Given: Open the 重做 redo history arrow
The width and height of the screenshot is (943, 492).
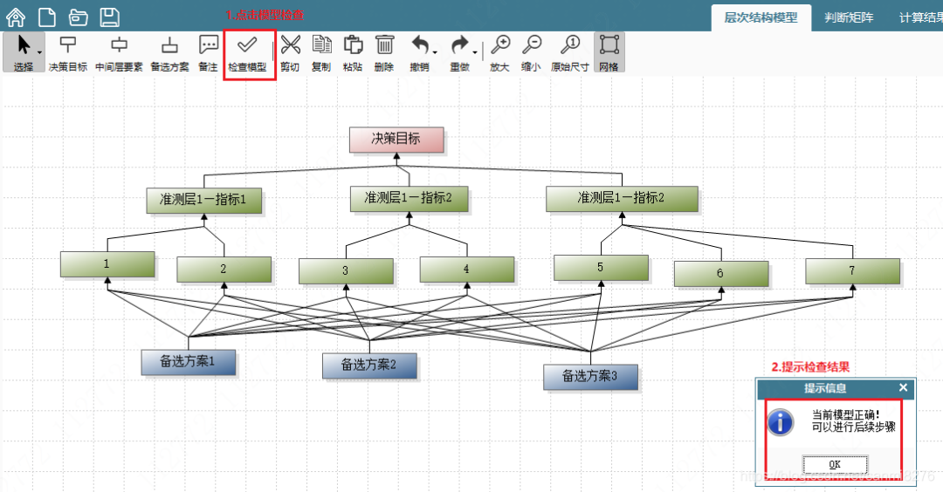Looking at the screenshot, I should [x=475, y=53].
